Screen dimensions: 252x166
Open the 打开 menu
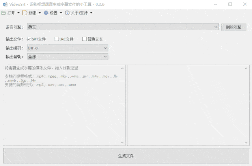[x=11, y=13]
